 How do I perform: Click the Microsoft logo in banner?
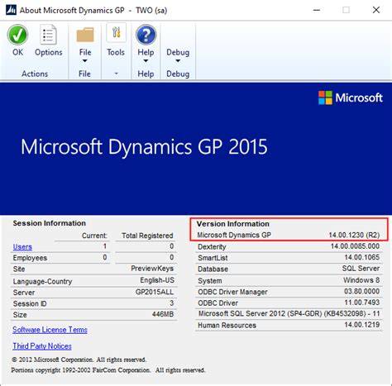[x=351, y=98]
